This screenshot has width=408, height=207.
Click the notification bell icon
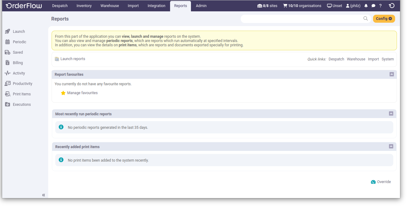[366, 6]
